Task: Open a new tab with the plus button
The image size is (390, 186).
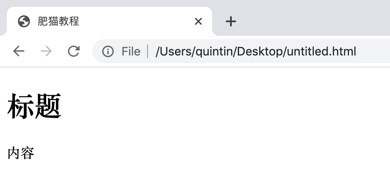Action: coord(231,21)
